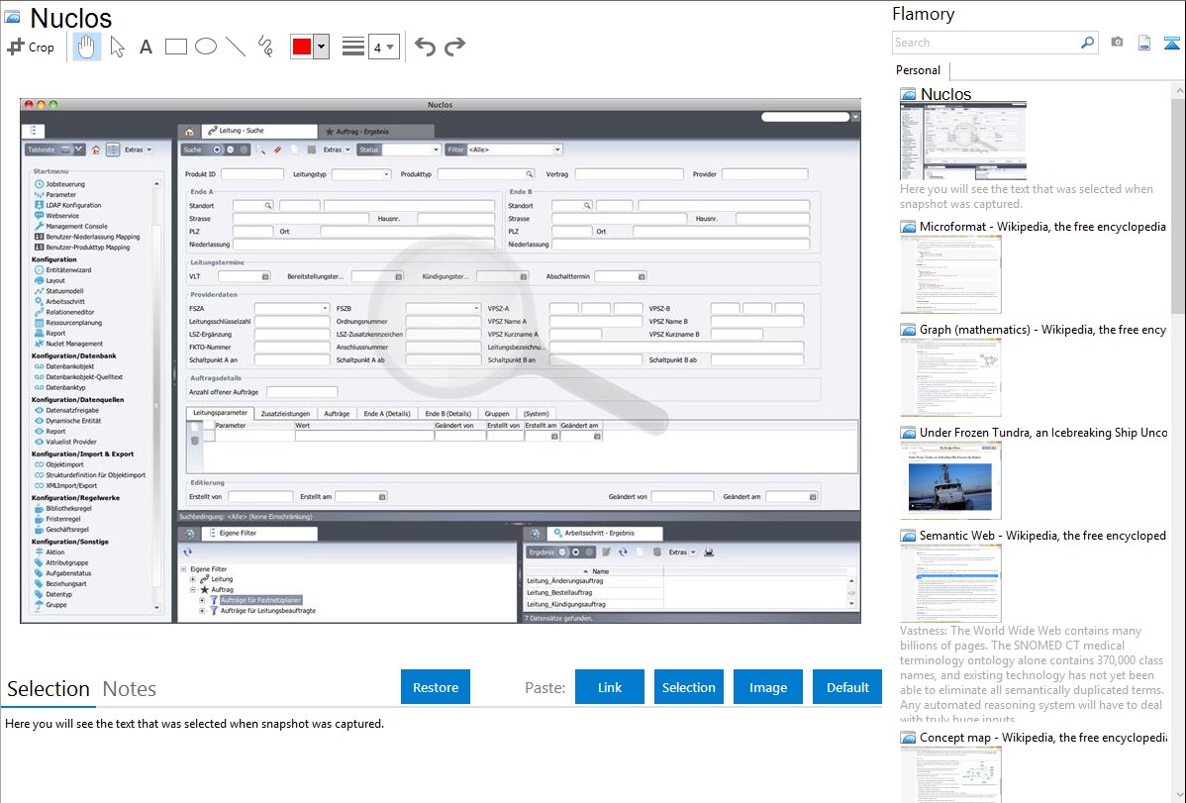
Task: Choose the freehand drawing tool
Action: [265, 47]
